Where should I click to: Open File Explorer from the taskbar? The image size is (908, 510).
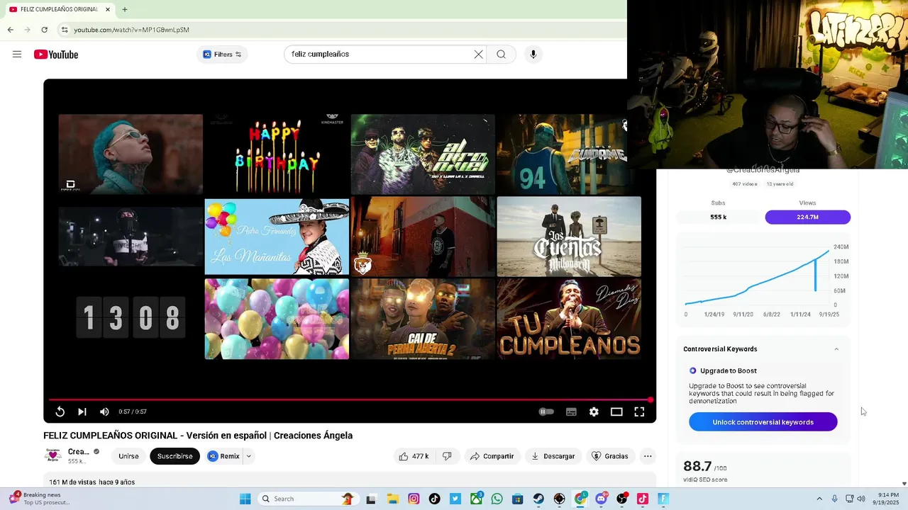coord(393,499)
